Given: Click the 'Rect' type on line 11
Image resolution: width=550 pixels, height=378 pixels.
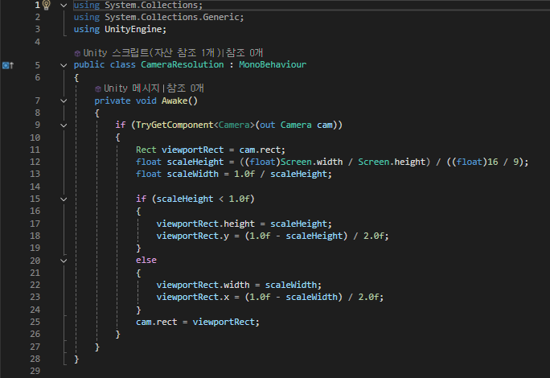Looking at the screenshot, I should tap(146, 150).
